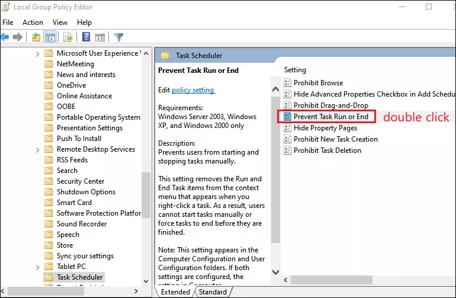Image resolution: width=456 pixels, height=298 pixels.
Task: Click the NetMeeting folder icon
Action: point(49,64)
